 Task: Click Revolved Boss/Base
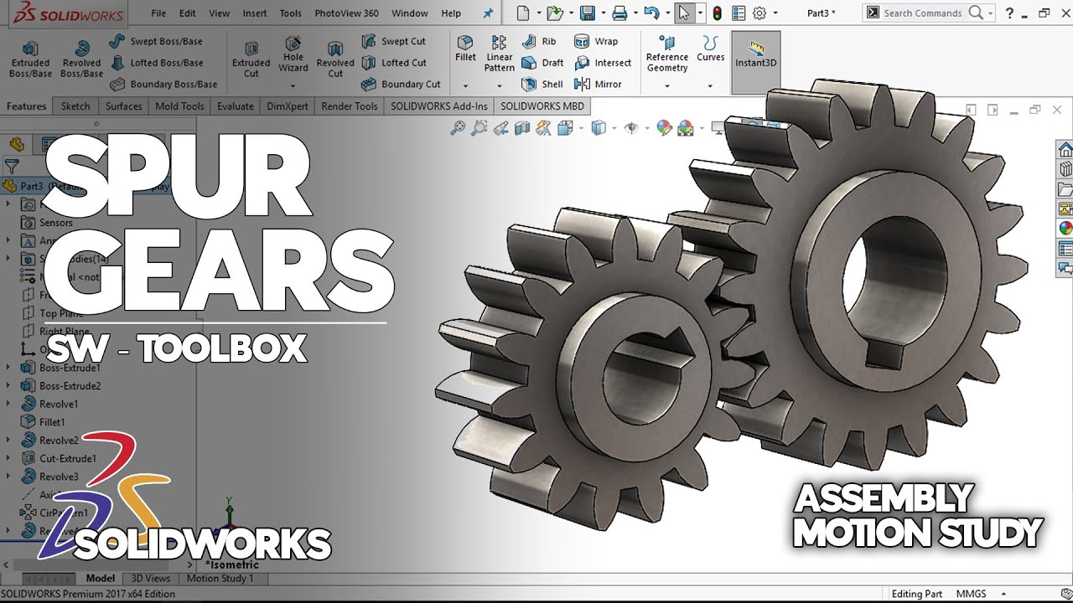[x=82, y=60]
